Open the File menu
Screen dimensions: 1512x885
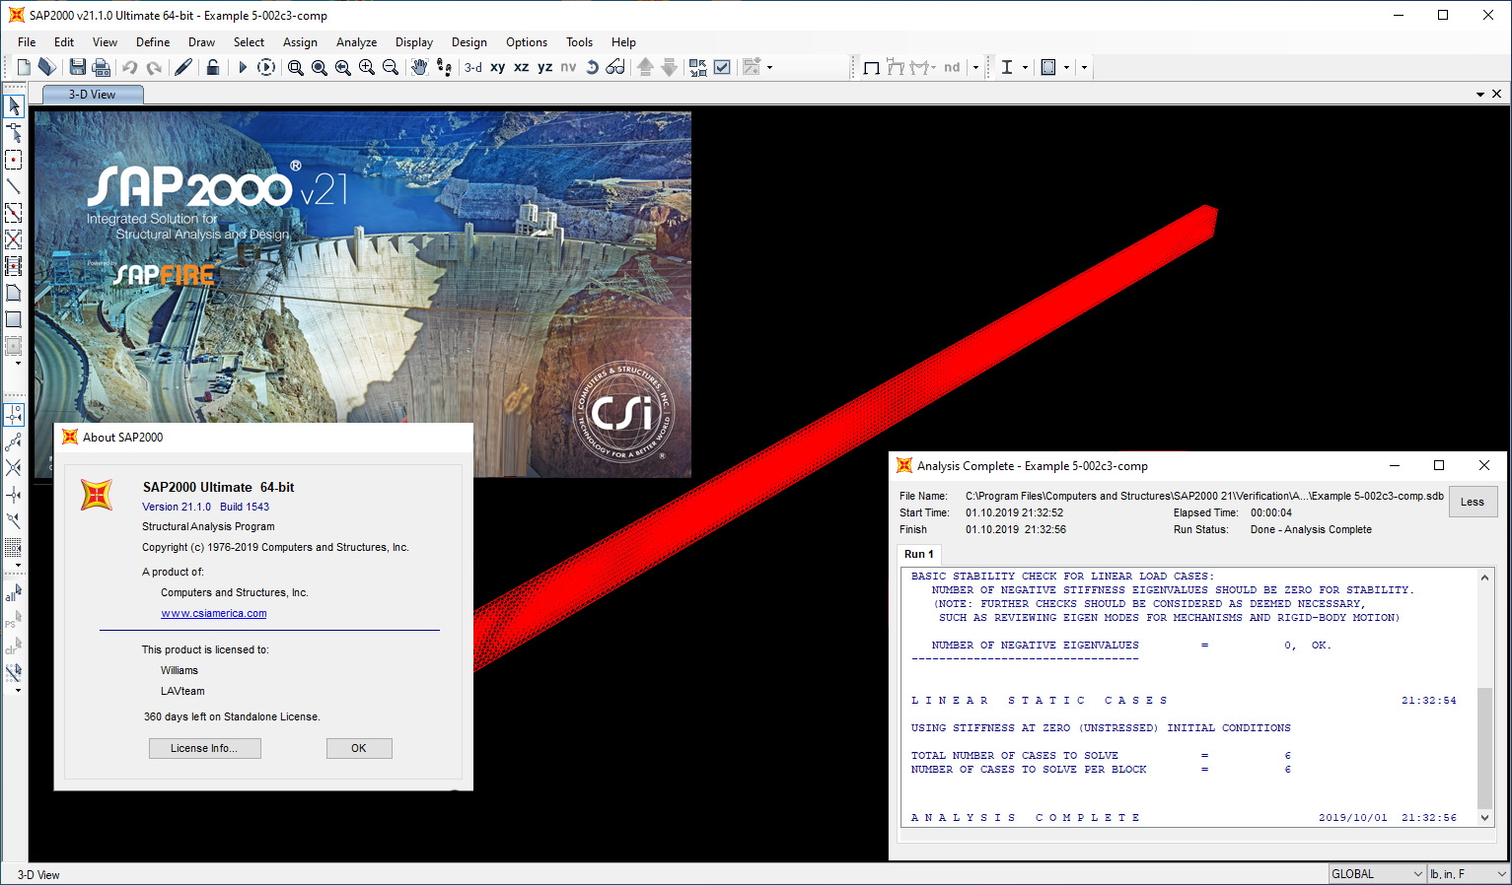coord(27,42)
